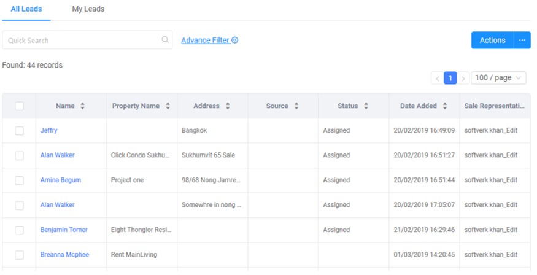Go to next page arrow

464,78
